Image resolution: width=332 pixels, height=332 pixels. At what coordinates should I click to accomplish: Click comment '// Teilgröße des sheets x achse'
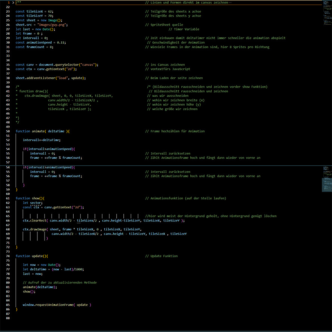pos(173,12)
